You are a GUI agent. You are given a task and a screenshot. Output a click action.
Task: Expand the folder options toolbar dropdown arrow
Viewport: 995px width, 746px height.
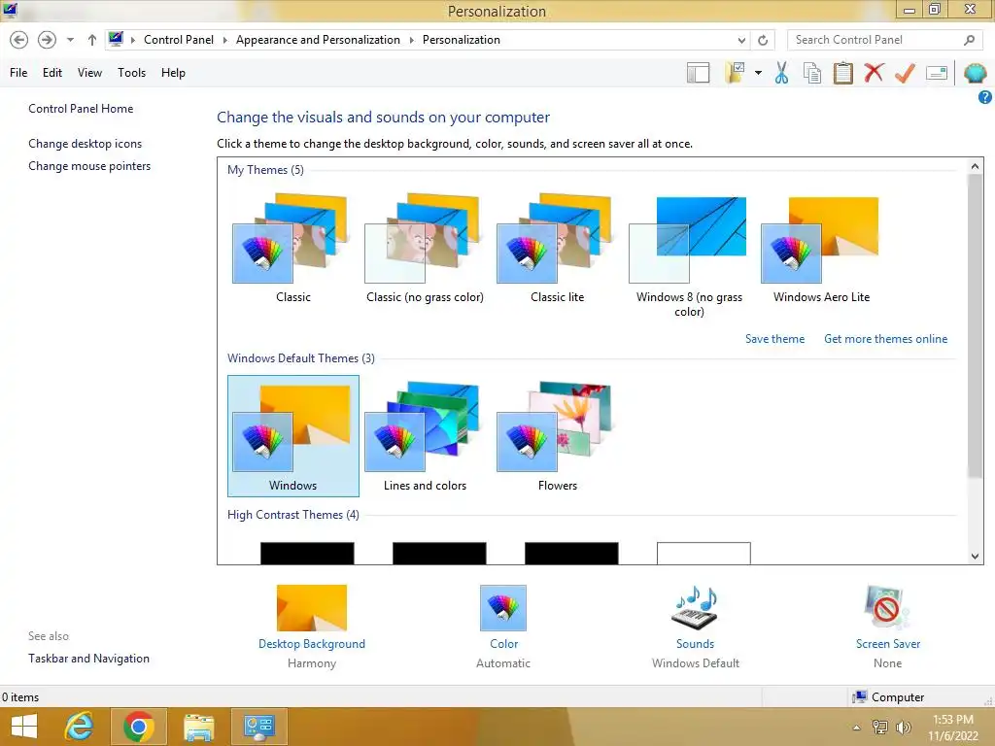758,73
